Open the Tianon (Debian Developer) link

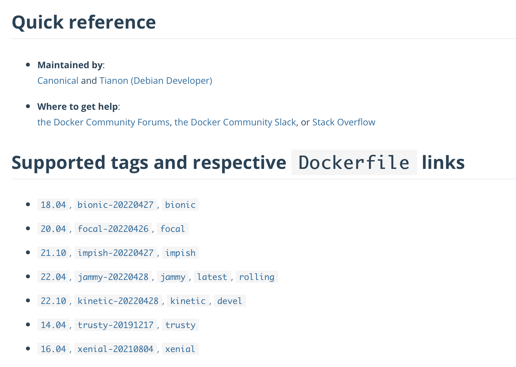156,81
